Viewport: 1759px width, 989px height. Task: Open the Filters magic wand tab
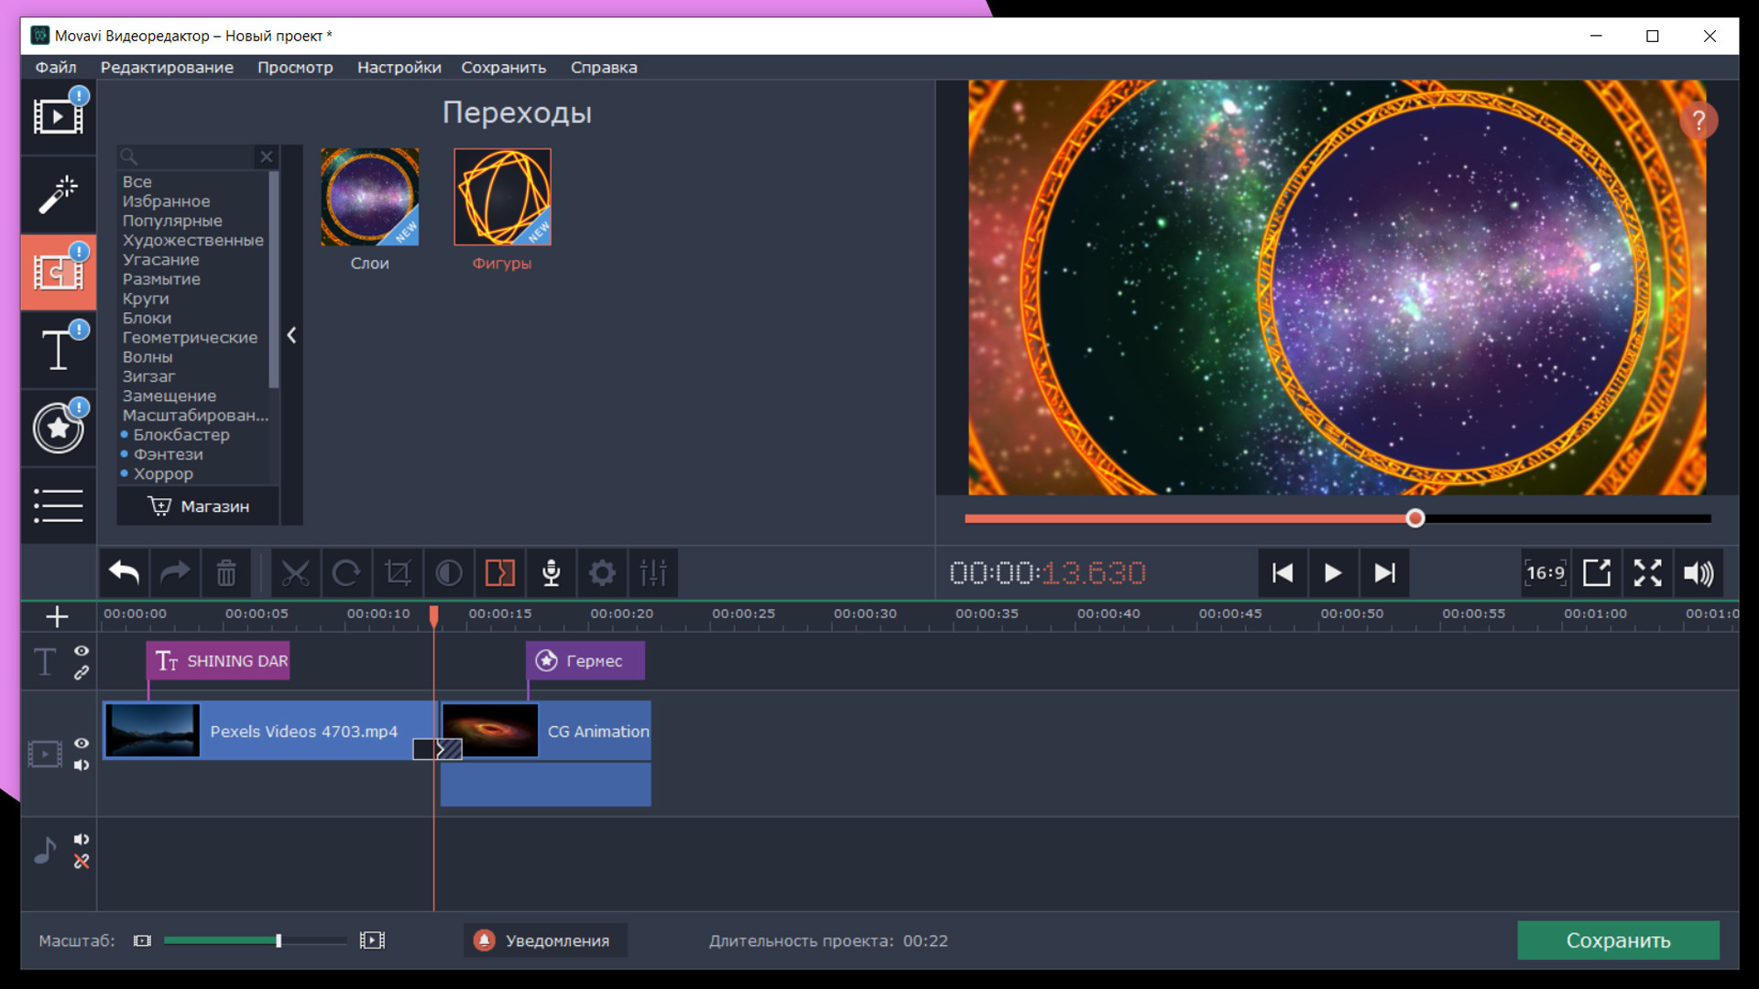click(x=58, y=194)
